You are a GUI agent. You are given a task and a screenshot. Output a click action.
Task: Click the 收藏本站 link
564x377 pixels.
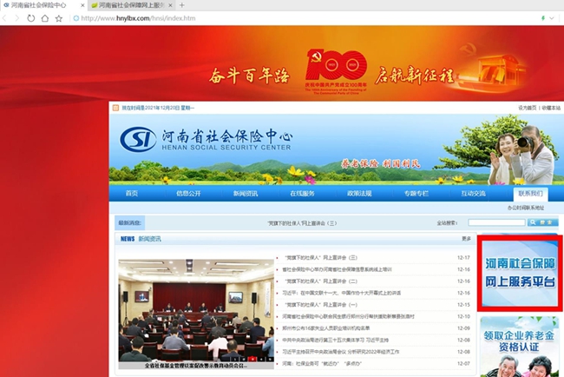click(x=551, y=108)
